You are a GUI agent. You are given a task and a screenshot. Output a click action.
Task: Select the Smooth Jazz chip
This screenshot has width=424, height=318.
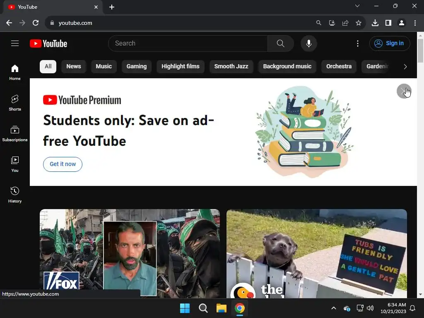[x=231, y=67]
